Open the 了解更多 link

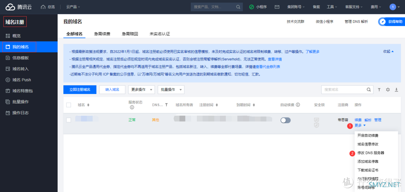[x=312, y=52]
